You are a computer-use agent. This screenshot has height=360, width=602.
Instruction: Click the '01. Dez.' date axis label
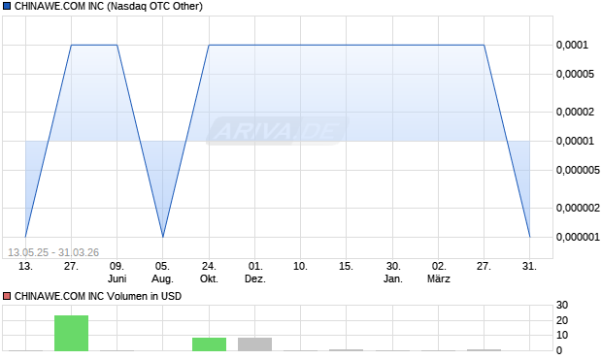pos(255,272)
